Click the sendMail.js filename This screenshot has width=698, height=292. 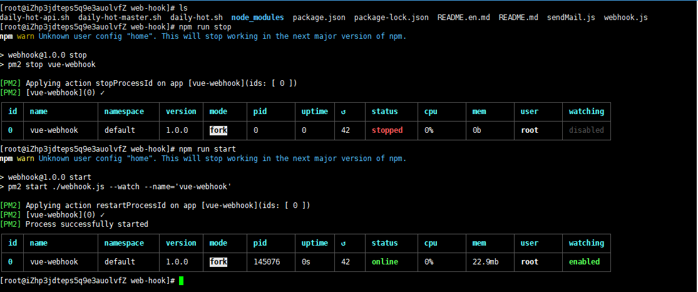click(x=571, y=18)
